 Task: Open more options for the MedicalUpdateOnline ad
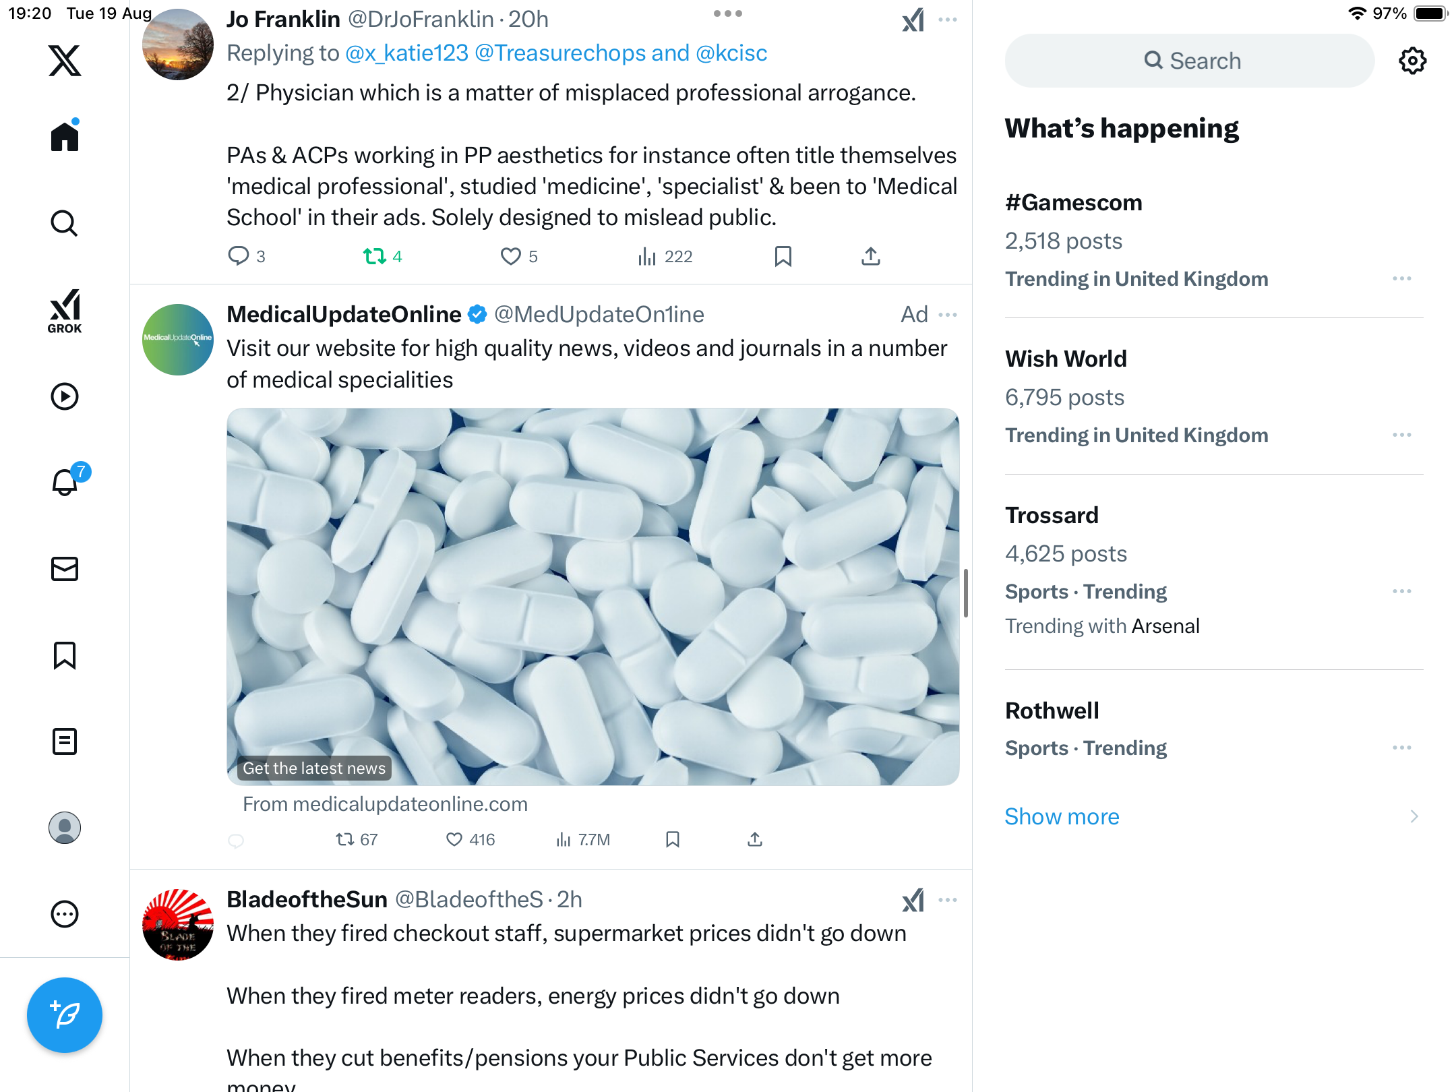tap(948, 315)
